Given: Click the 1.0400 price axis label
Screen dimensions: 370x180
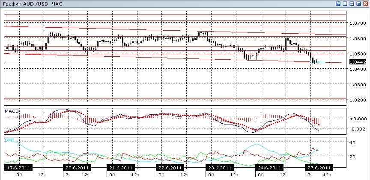Looking at the screenshot, I should [358, 69].
